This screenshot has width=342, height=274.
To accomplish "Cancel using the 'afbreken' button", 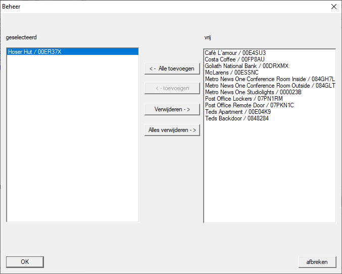I will (317, 261).
